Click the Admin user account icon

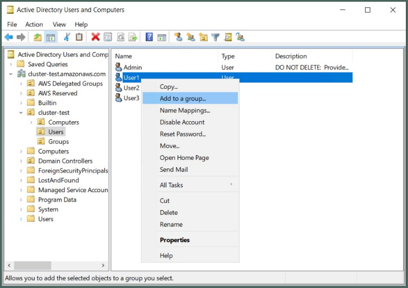click(118, 67)
